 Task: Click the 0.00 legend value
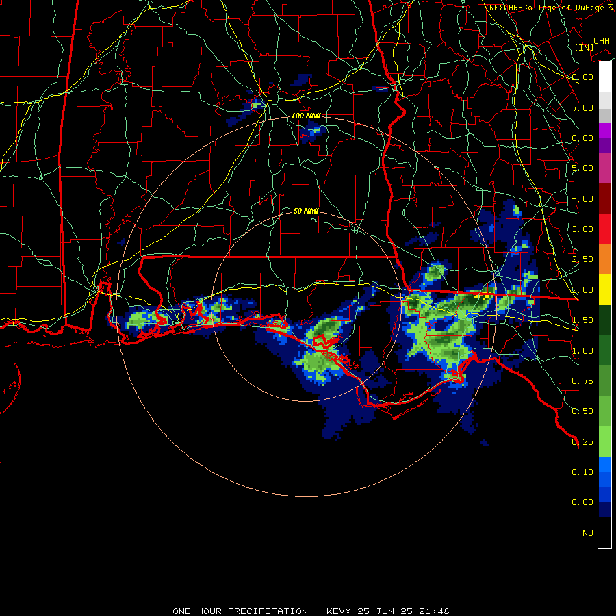(x=582, y=502)
